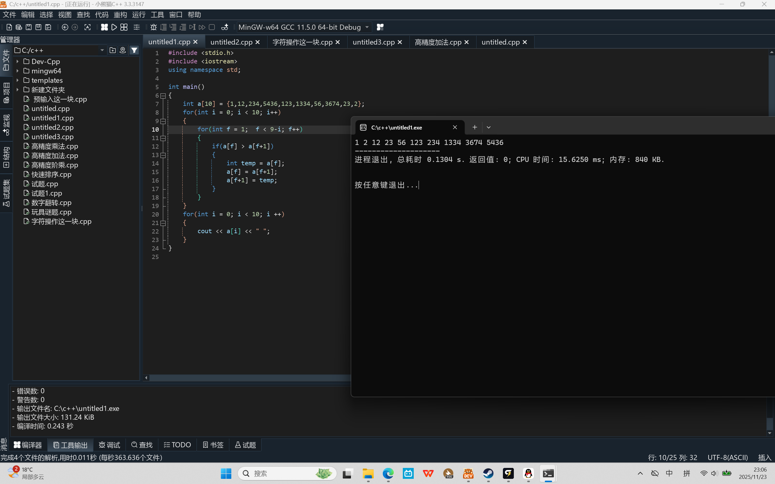Collapse code fold at line 6
Viewport: 775px width, 484px height.
[x=163, y=96]
